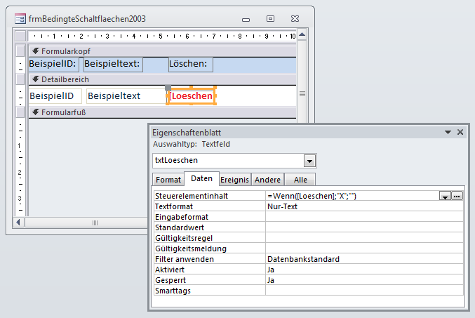Open the Andere tab
Viewport: 475px width, 318px height.
[x=267, y=180]
